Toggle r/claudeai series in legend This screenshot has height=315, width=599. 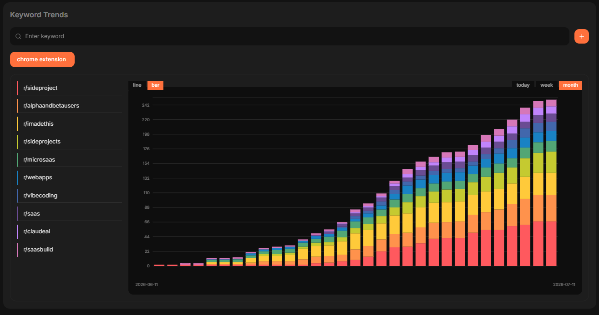pos(69,231)
